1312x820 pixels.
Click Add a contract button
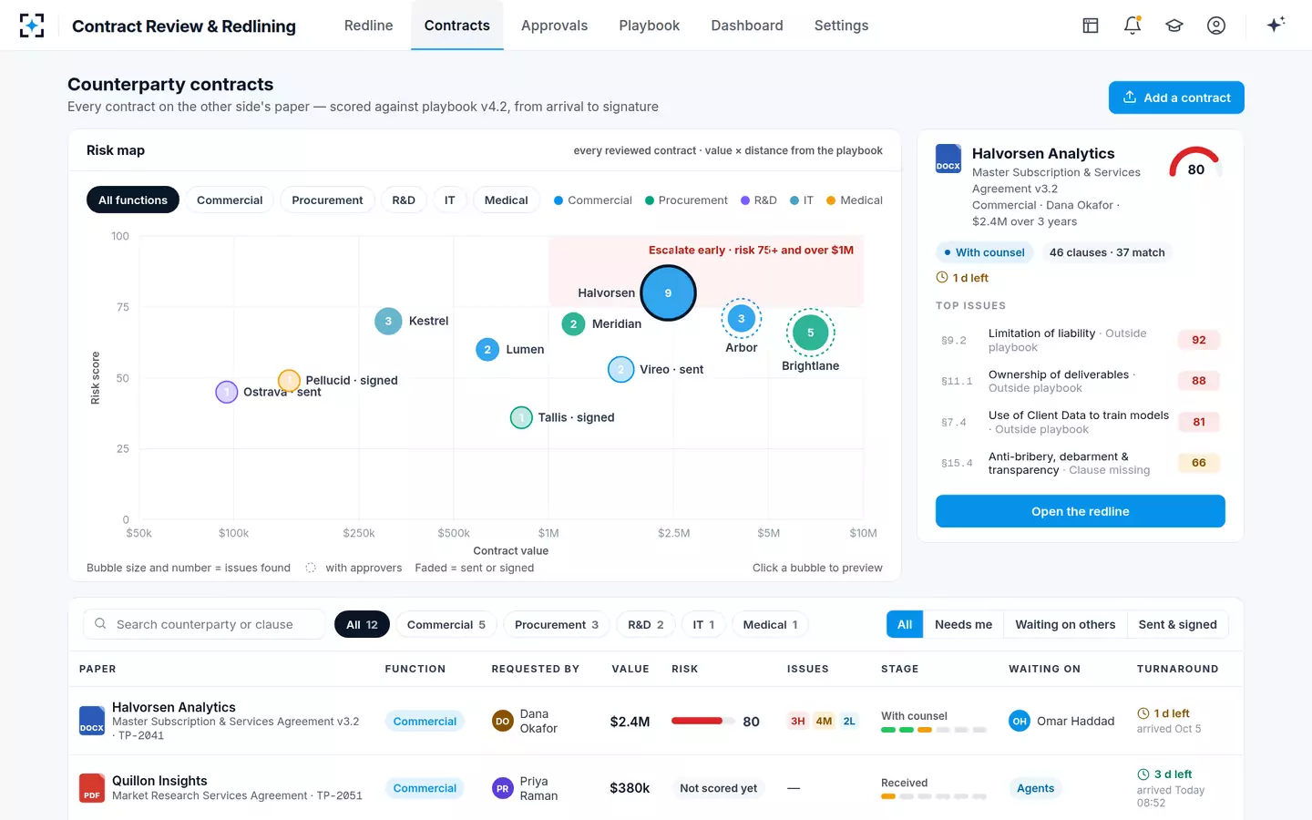click(x=1176, y=97)
